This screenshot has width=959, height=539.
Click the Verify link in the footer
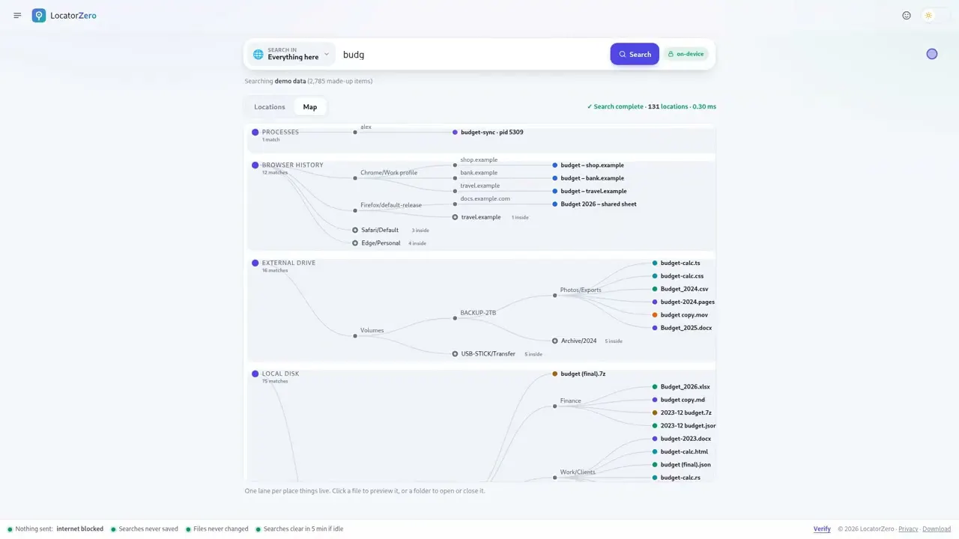tap(822, 529)
